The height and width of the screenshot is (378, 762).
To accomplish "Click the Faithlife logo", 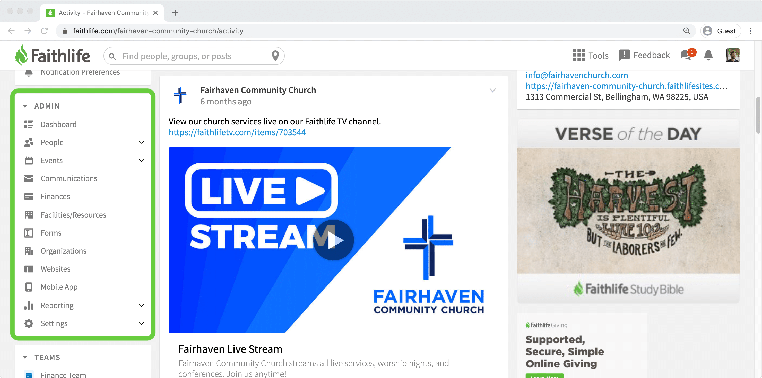I will tap(52, 55).
